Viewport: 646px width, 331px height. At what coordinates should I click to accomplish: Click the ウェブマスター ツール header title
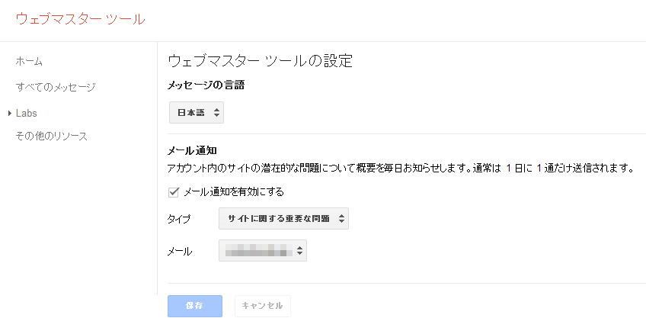click(x=80, y=19)
